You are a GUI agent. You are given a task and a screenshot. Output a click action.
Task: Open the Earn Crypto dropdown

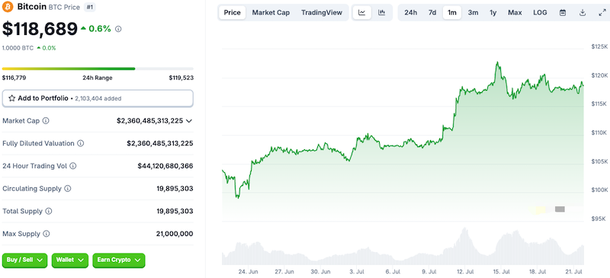pos(119,260)
